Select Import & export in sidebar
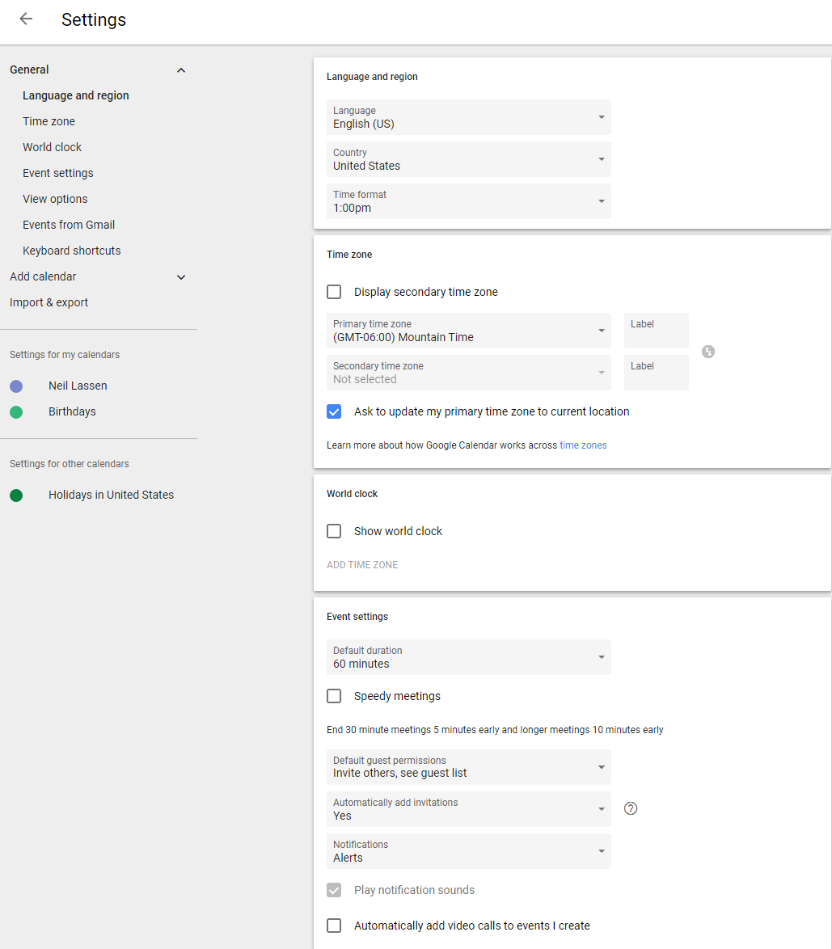 click(49, 302)
